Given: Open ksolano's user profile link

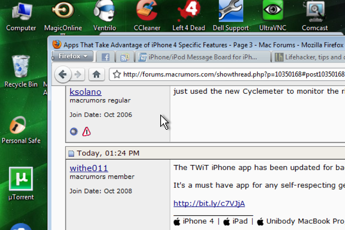Looking at the screenshot, I should [x=86, y=92].
